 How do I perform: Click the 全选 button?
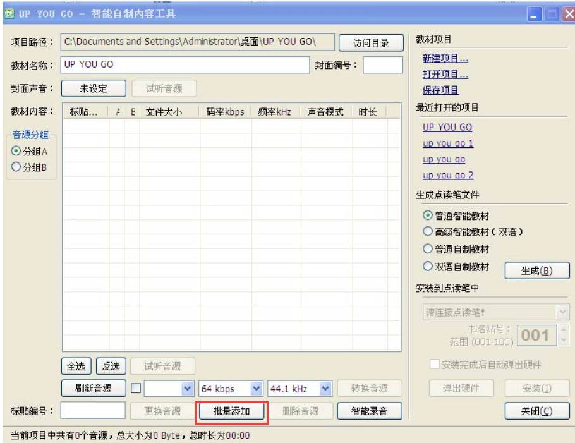(76, 367)
